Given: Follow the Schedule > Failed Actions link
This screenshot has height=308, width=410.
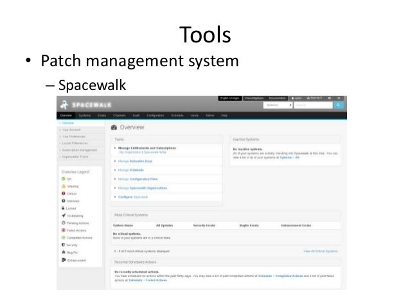Looking at the screenshot, I should 148,280.
